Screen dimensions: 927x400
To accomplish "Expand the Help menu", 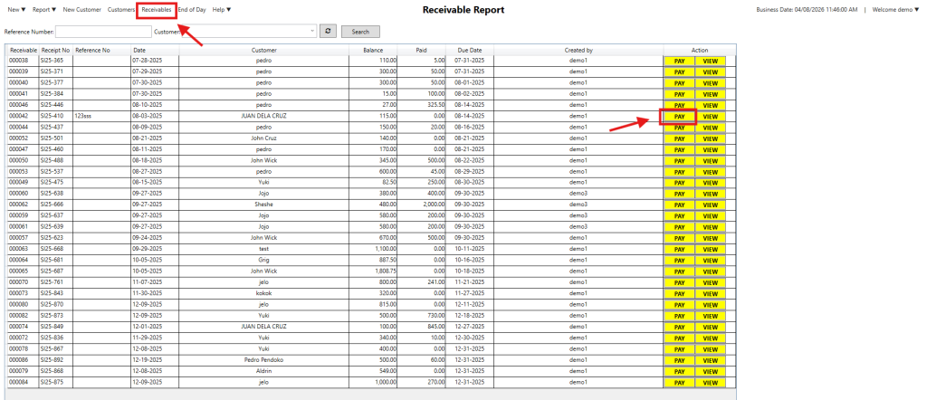I will coord(221,10).
